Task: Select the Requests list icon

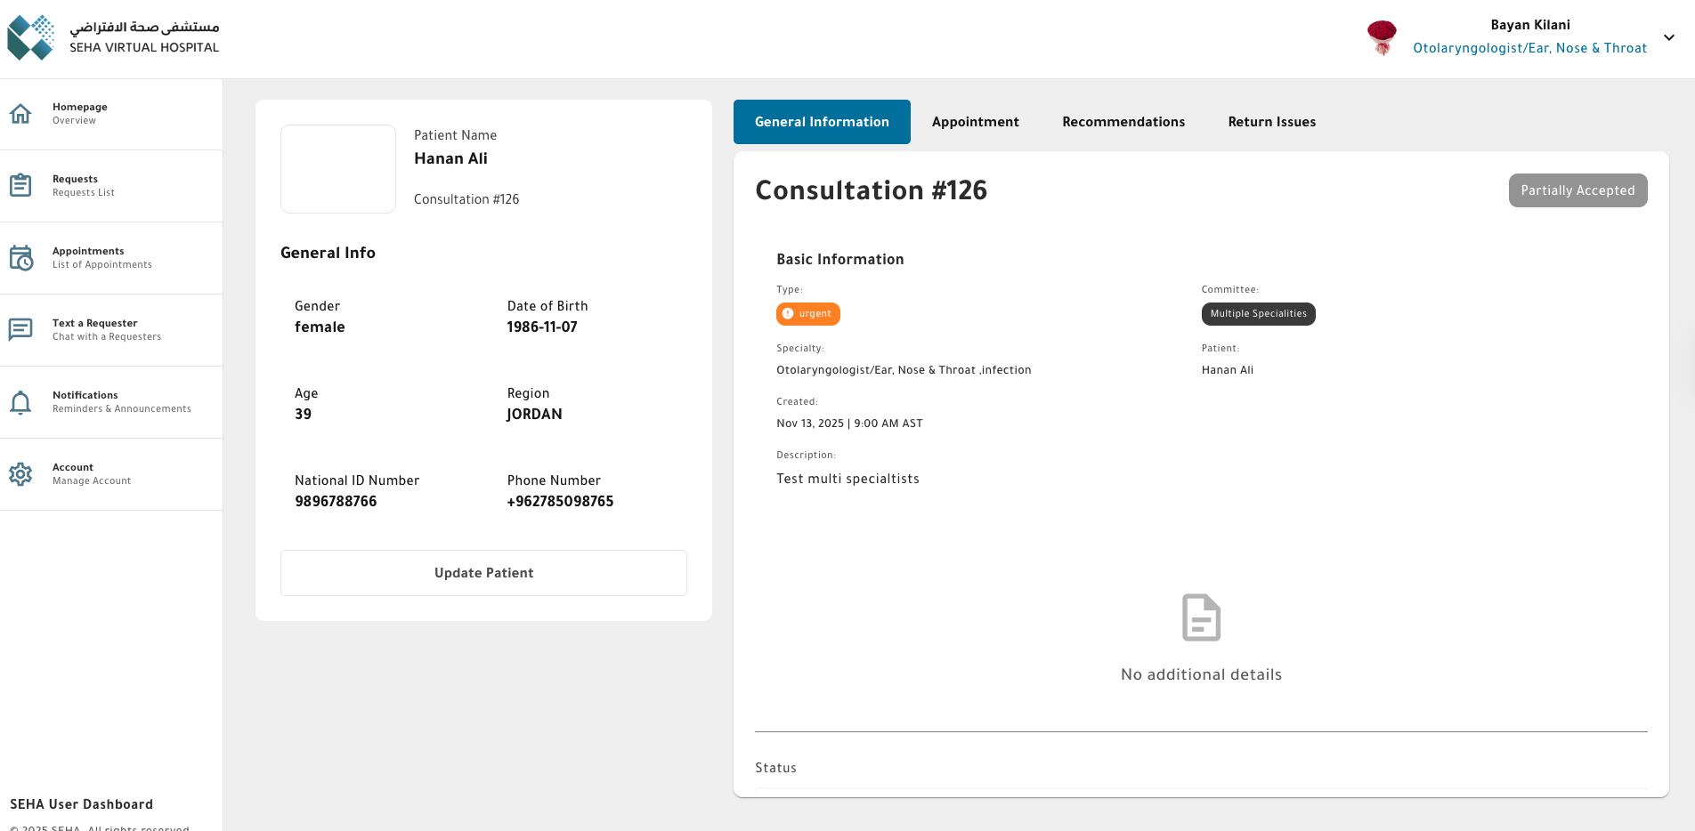Action: [20, 185]
